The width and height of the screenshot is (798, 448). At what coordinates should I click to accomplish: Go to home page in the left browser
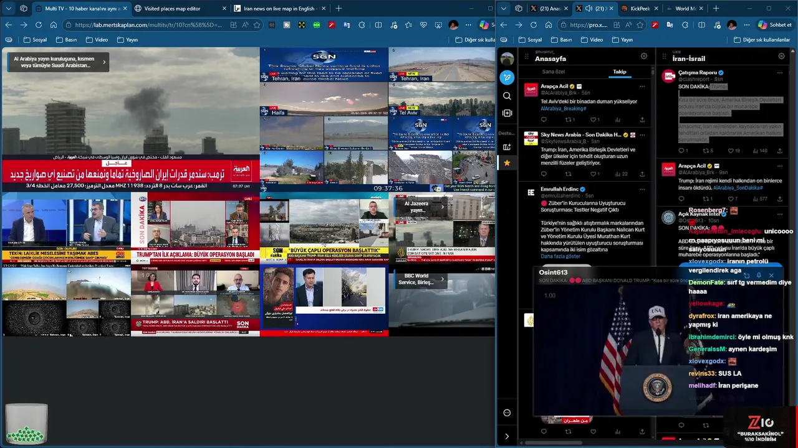(x=54, y=25)
